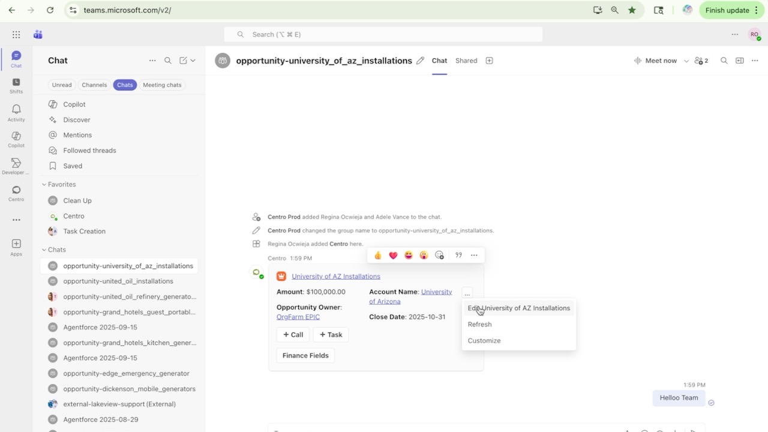The width and height of the screenshot is (768, 432).
Task: Open the Clean Up favorite chat
Action: (x=119, y=200)
